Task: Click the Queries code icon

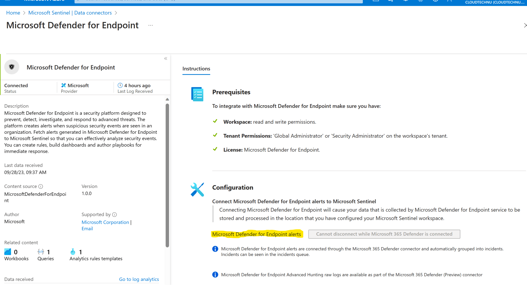Action: [40, 251]
